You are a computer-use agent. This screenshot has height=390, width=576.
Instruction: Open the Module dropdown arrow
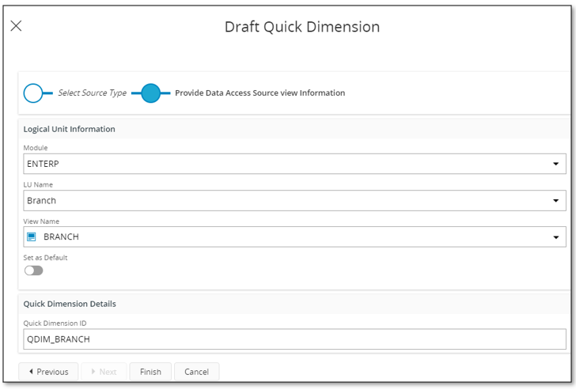[555, 164]
